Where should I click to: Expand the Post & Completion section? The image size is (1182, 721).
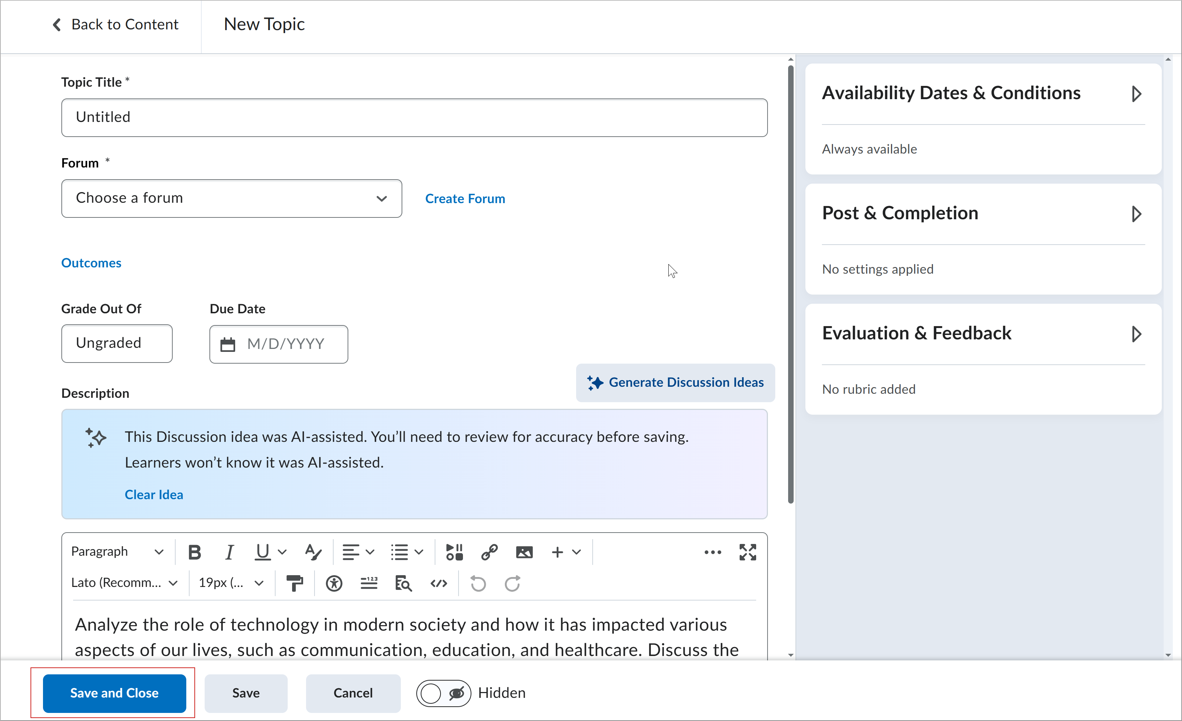coord(1136,214)
